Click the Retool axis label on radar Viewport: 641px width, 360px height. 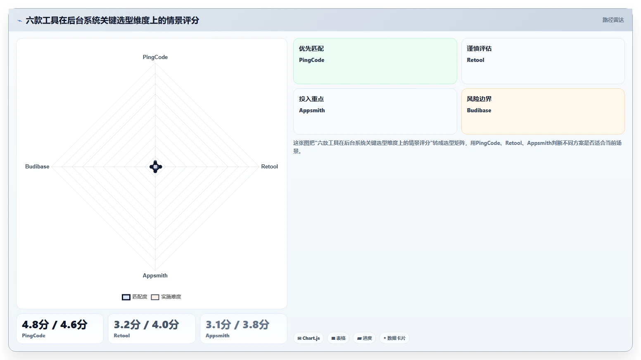pyautogui.click(x=269, y=166)
